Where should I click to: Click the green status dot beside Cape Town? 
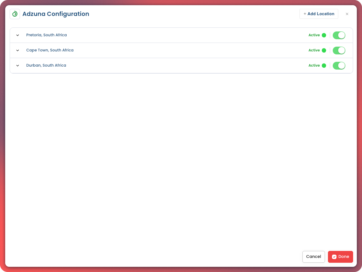[x=325, y=50]
